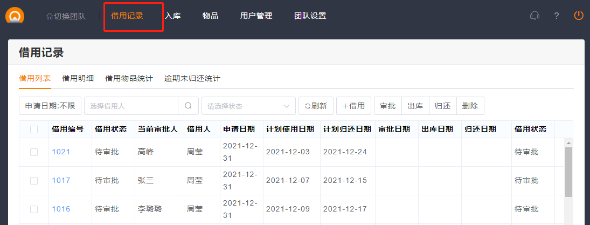Click the question mark help icon
This screenshot has width=590, height=225.
click(x=557, y=16)
